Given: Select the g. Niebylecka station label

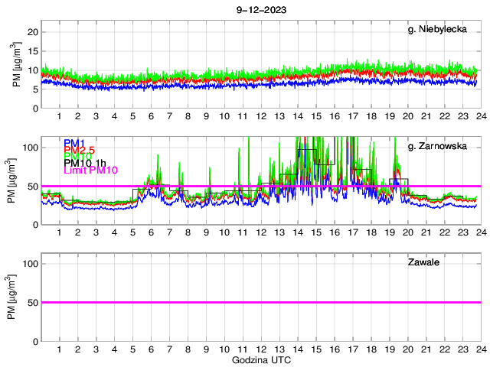Looking at the screenshot, I should 439,30.
